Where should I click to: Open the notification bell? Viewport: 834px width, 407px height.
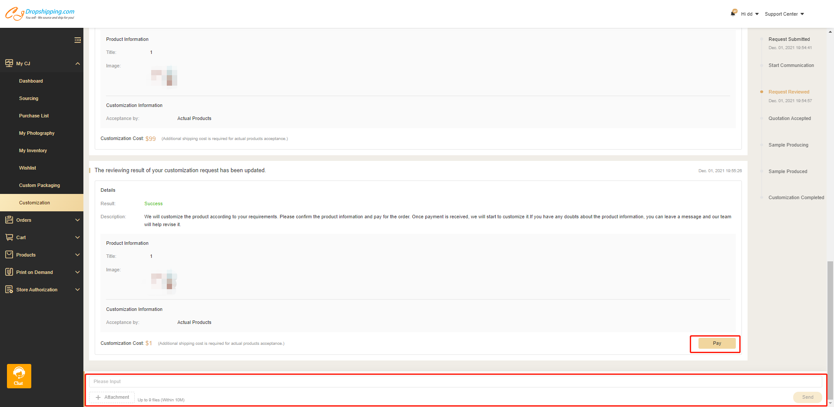pos(733,13)
